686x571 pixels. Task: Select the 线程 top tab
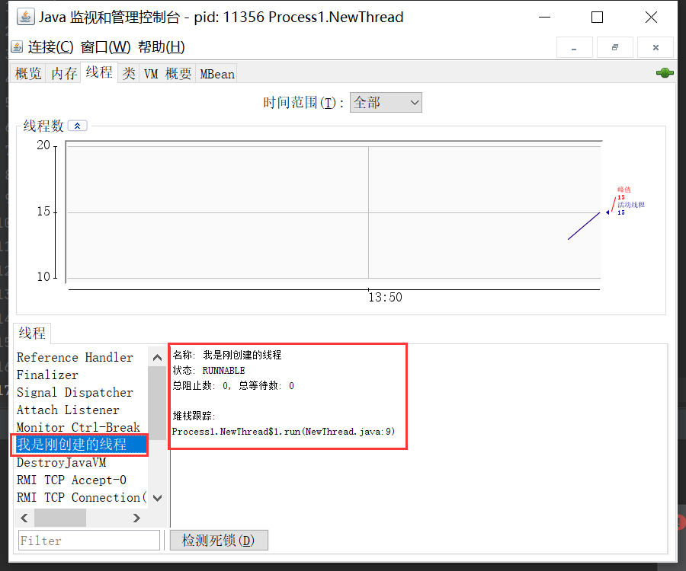[x=99, y=72]
